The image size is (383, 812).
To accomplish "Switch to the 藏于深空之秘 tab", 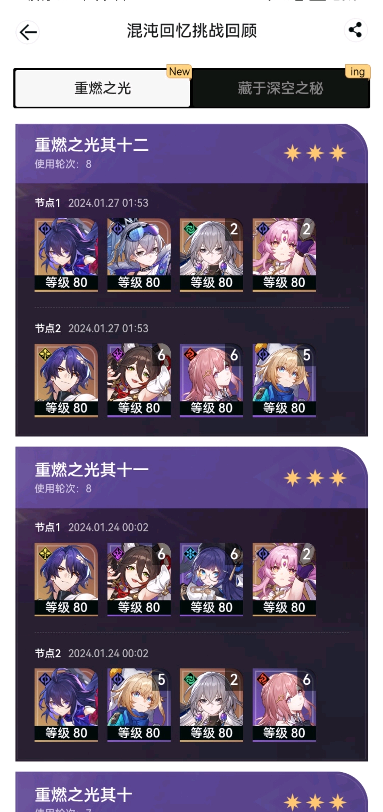I will click(x=280, y=88).
